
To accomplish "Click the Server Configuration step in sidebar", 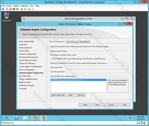I will pyautogui.click(x=27, y=70).
